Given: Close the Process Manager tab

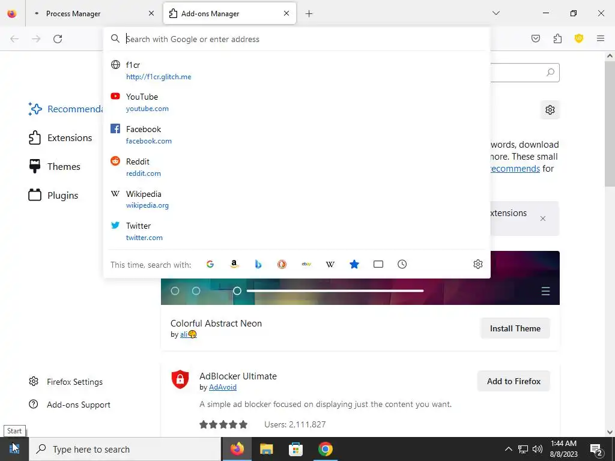Looking at the screenshot, I should 151,13.
